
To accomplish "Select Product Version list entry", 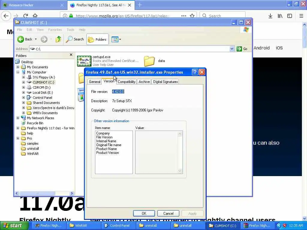I will click(108, 153).
